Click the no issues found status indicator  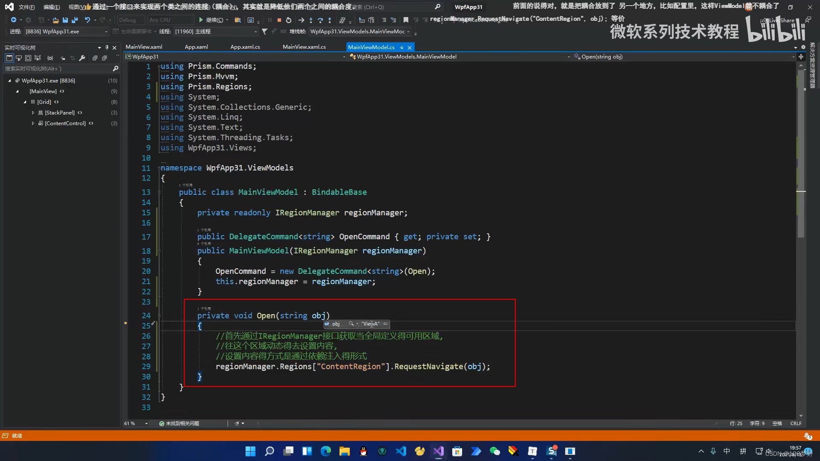coord(179,423)
